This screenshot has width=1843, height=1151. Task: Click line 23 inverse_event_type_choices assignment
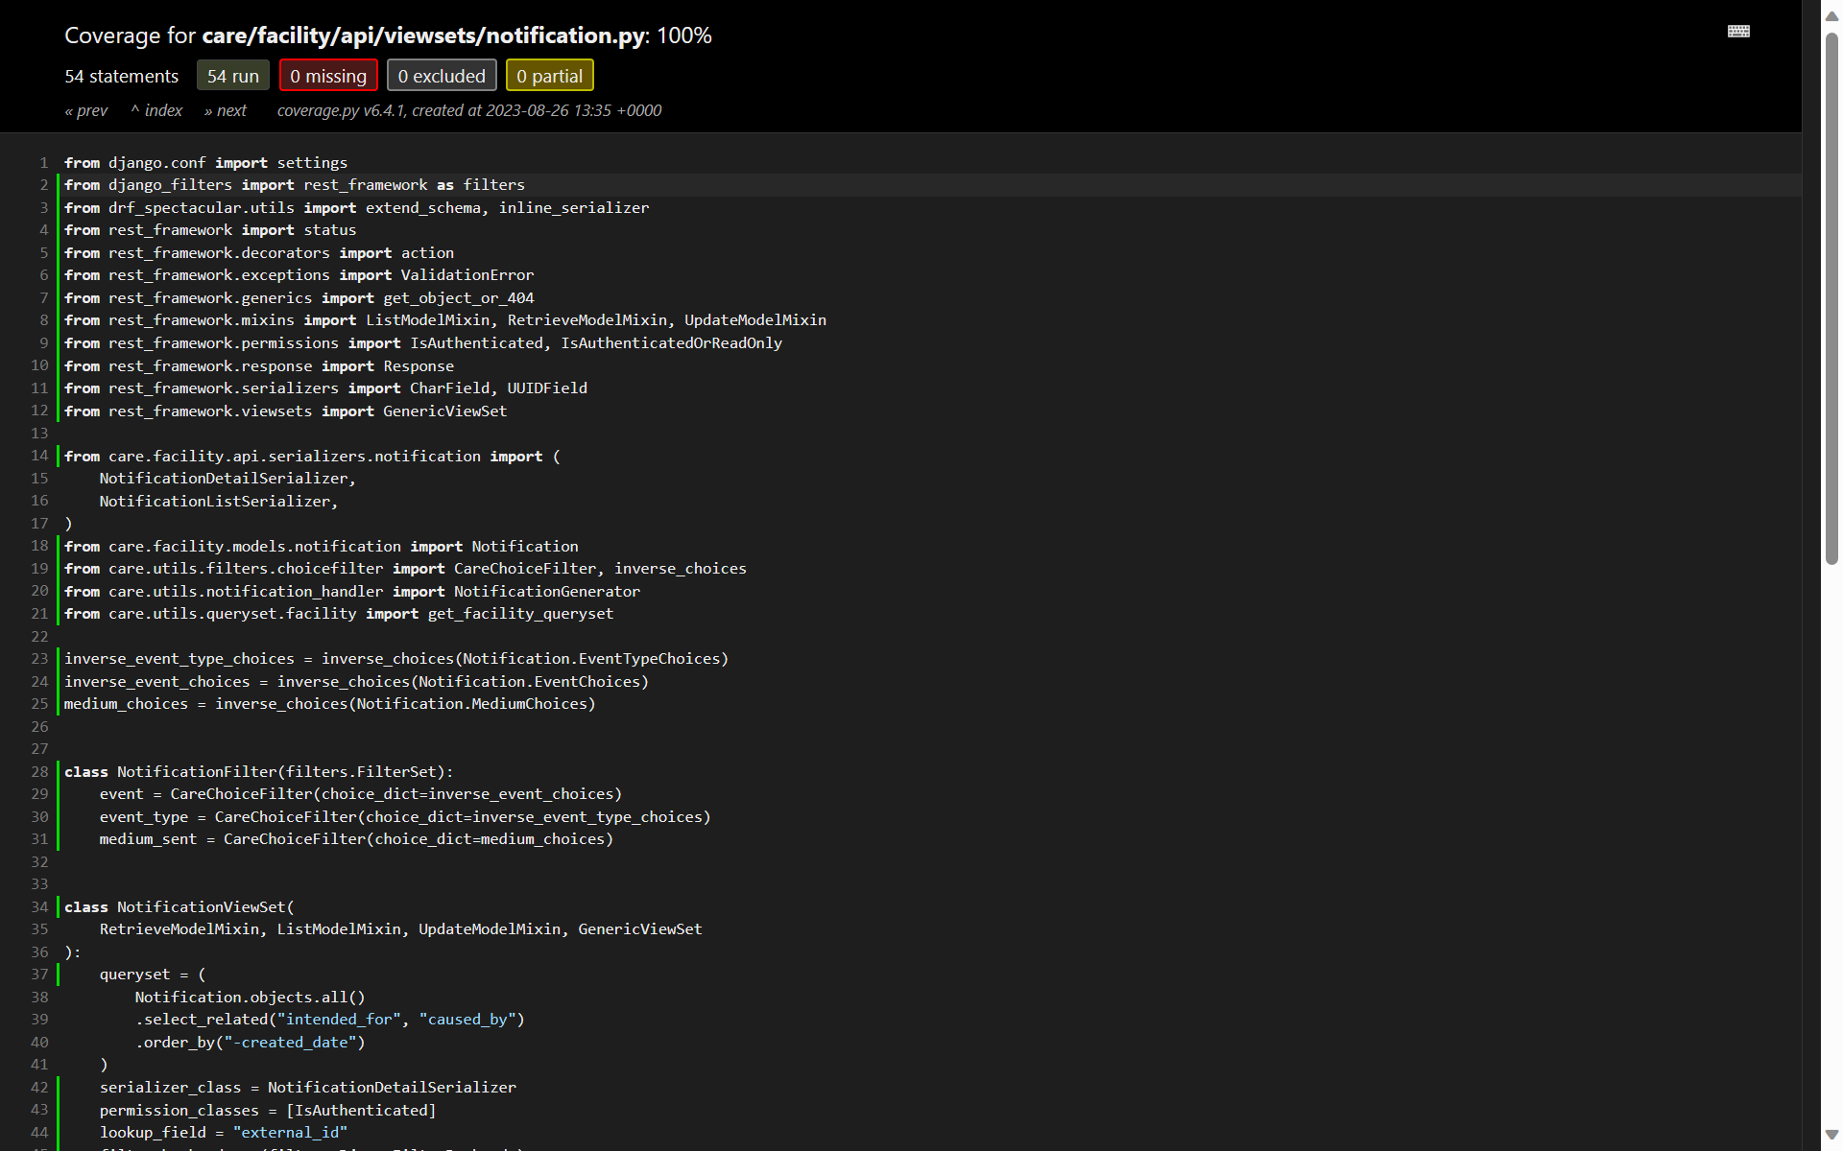395,659
